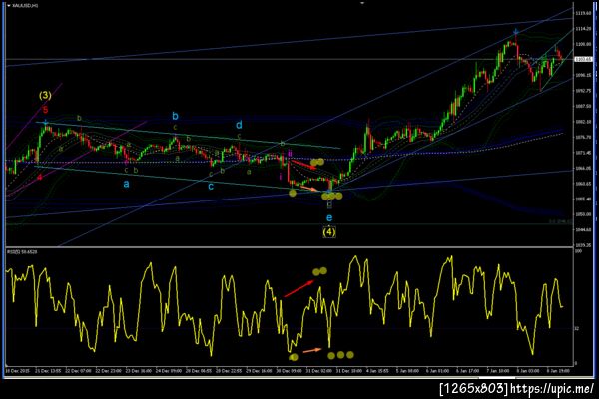Click the 1076.70 price axis label
This screenshot has width=599, height=399.
583,137
